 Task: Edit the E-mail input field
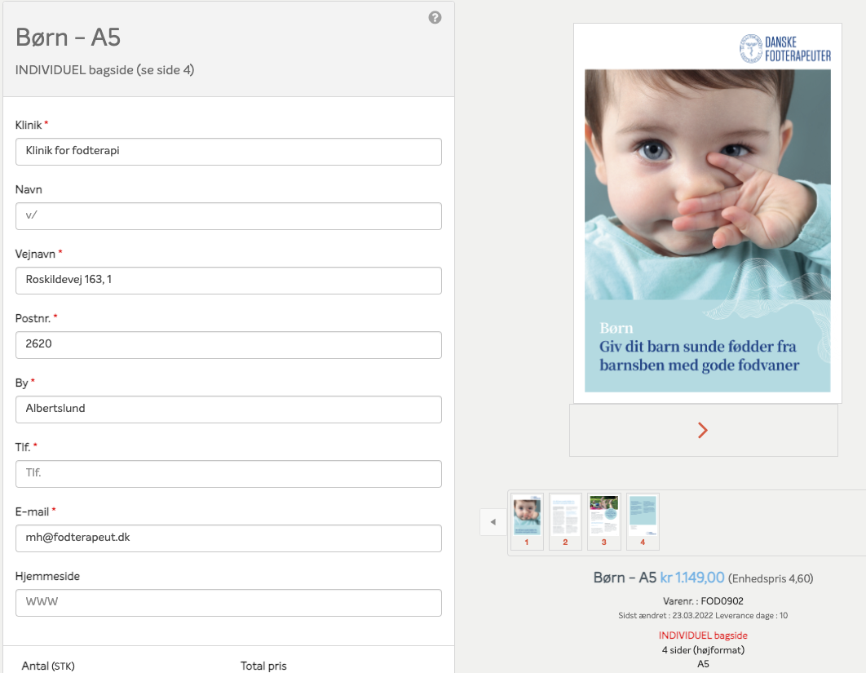[228, 538]
